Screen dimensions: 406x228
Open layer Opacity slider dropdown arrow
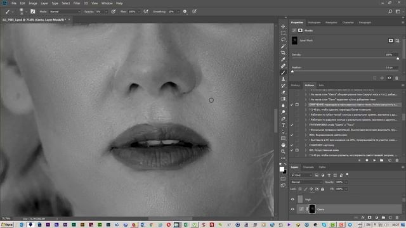pos(346,182)
